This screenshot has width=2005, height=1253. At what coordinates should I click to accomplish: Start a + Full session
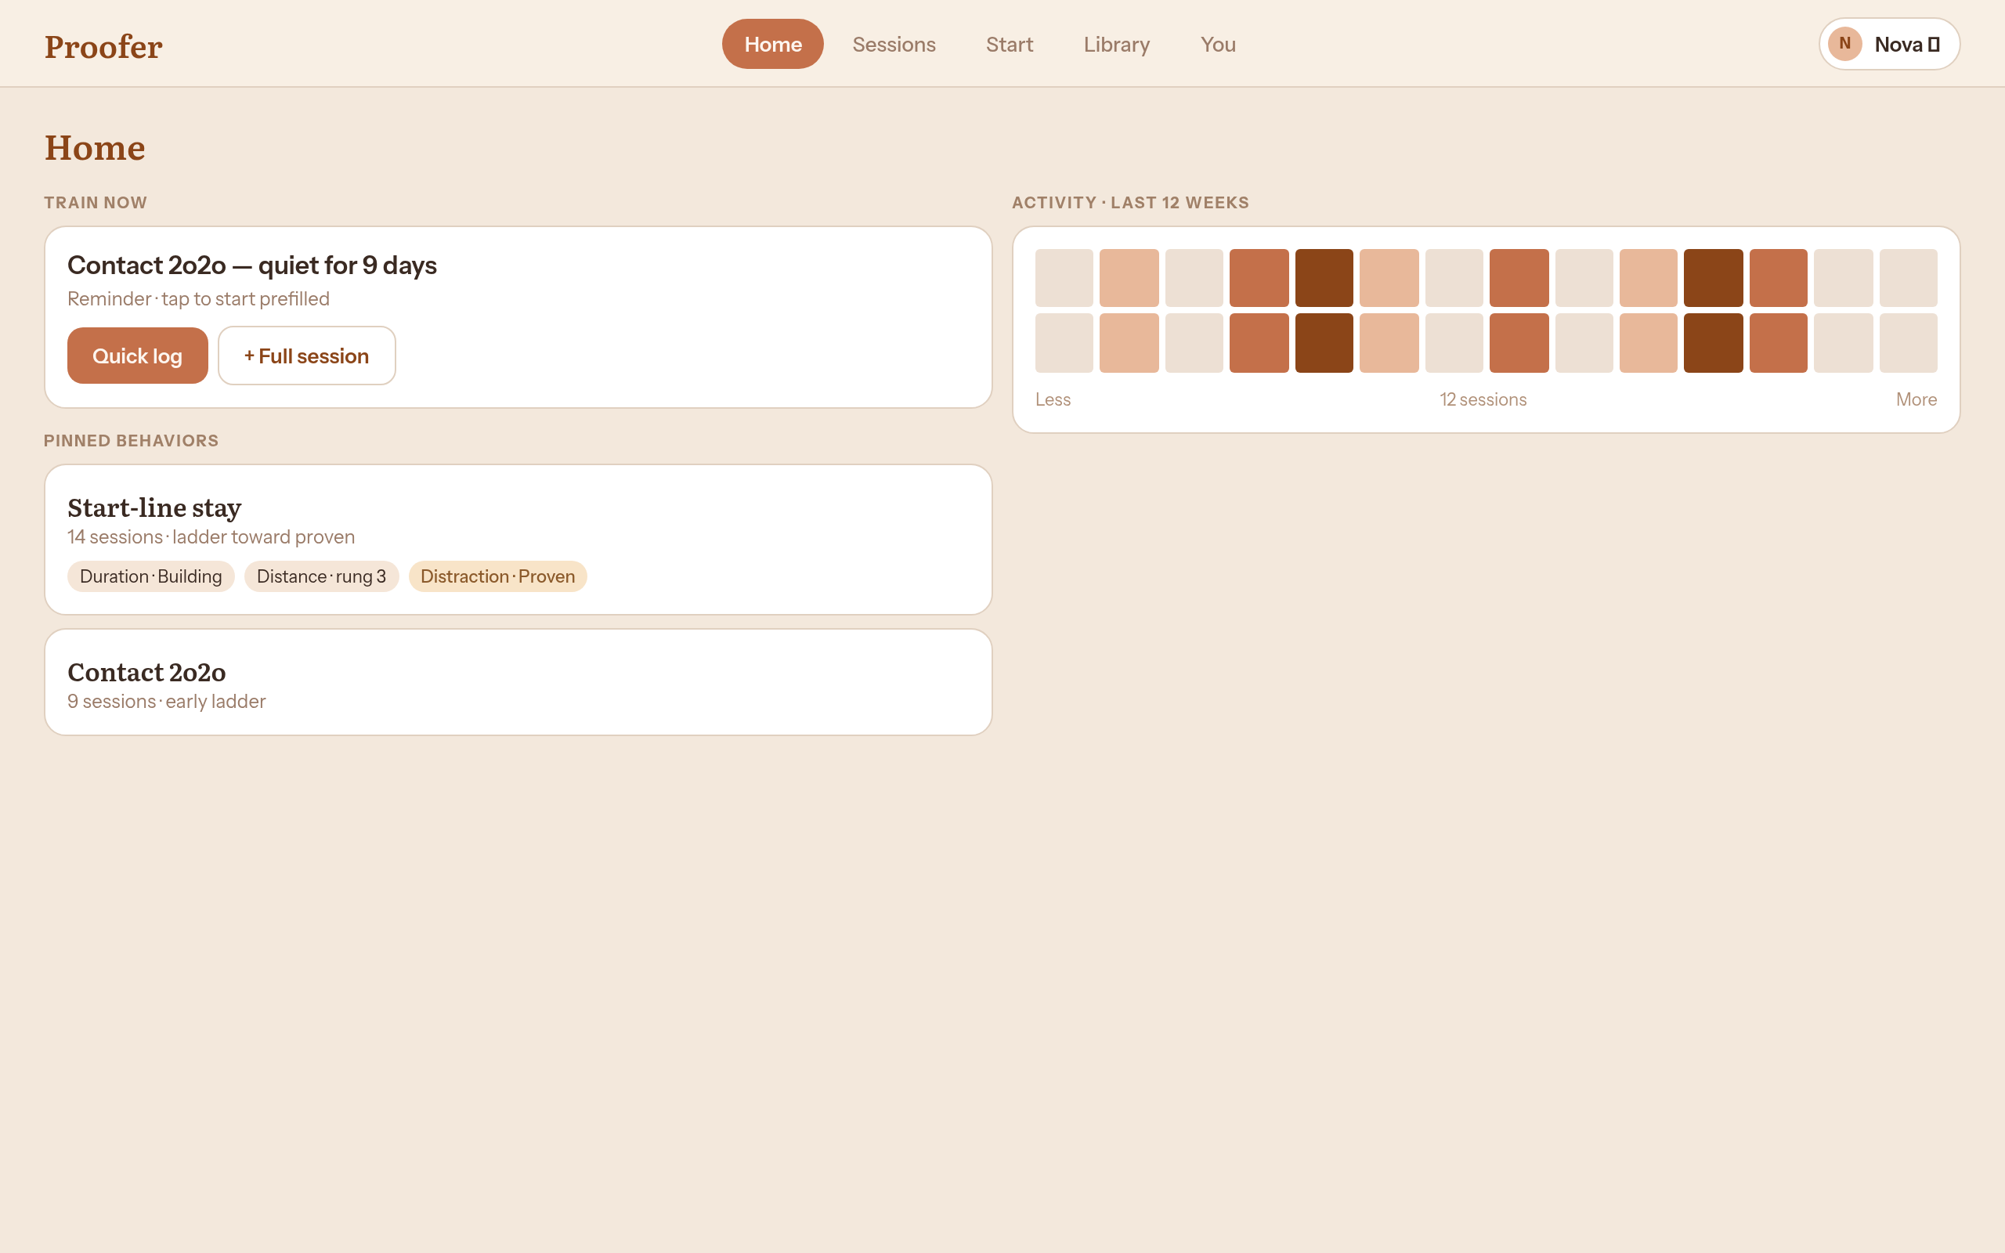click(x=306, y=356)
